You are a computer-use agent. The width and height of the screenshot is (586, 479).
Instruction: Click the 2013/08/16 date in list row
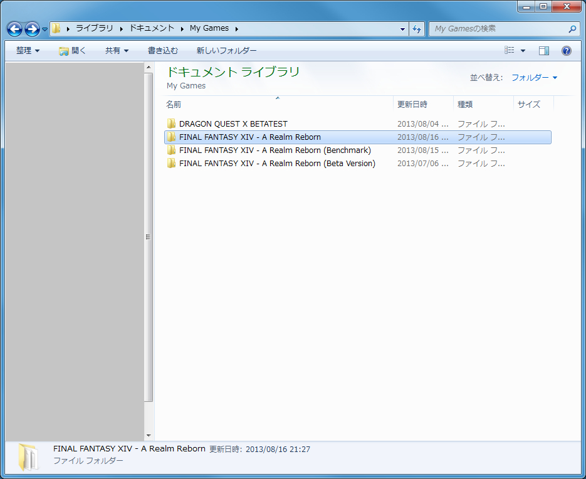[422, 137]
